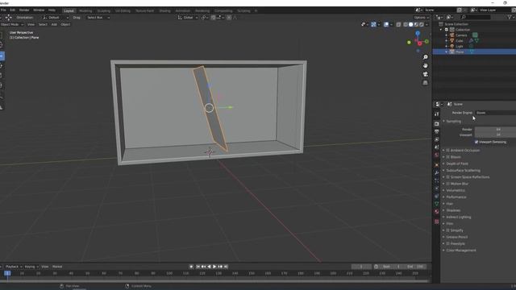Click the Viewport samples field
Screen dimensions: 516x290
click(495, 135)
